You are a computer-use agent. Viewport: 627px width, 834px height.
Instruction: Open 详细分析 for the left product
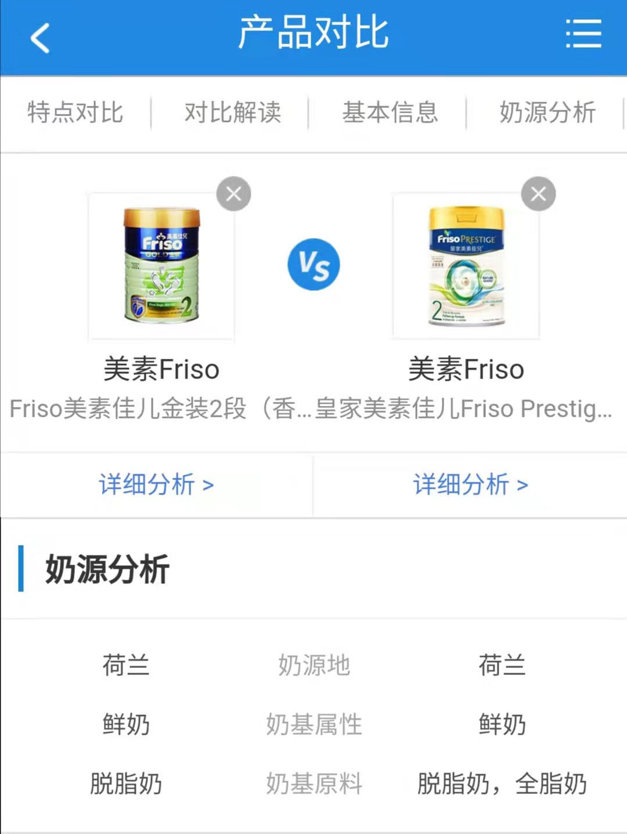click(157, 484)
